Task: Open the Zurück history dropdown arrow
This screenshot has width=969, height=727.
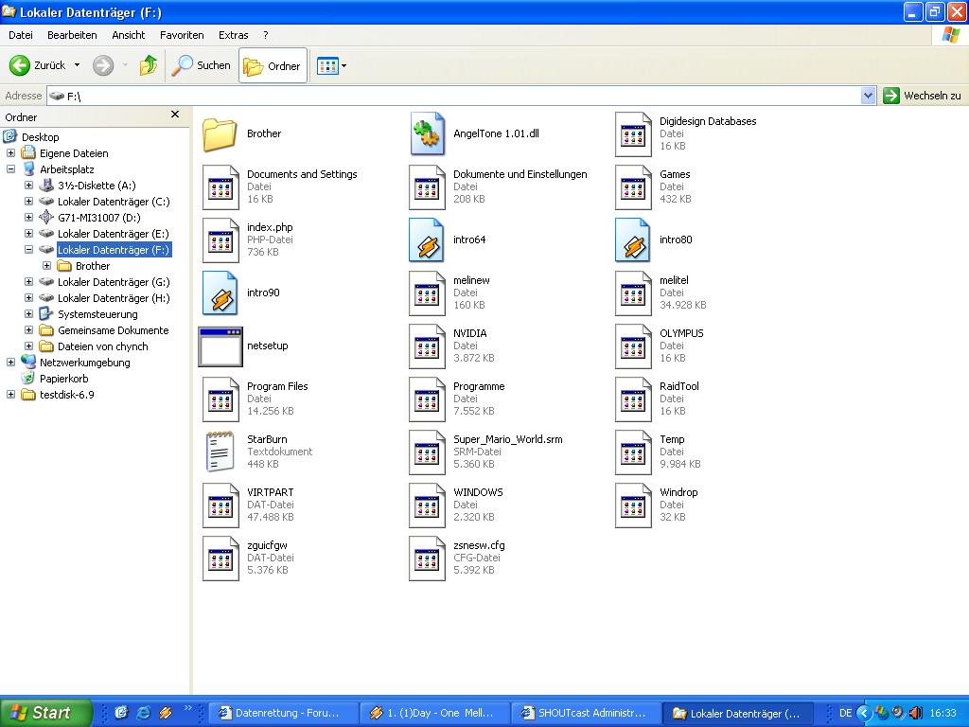Action: [77, 65]
